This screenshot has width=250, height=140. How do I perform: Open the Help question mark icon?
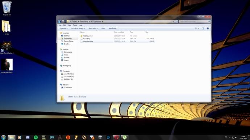tap(208, 29)
